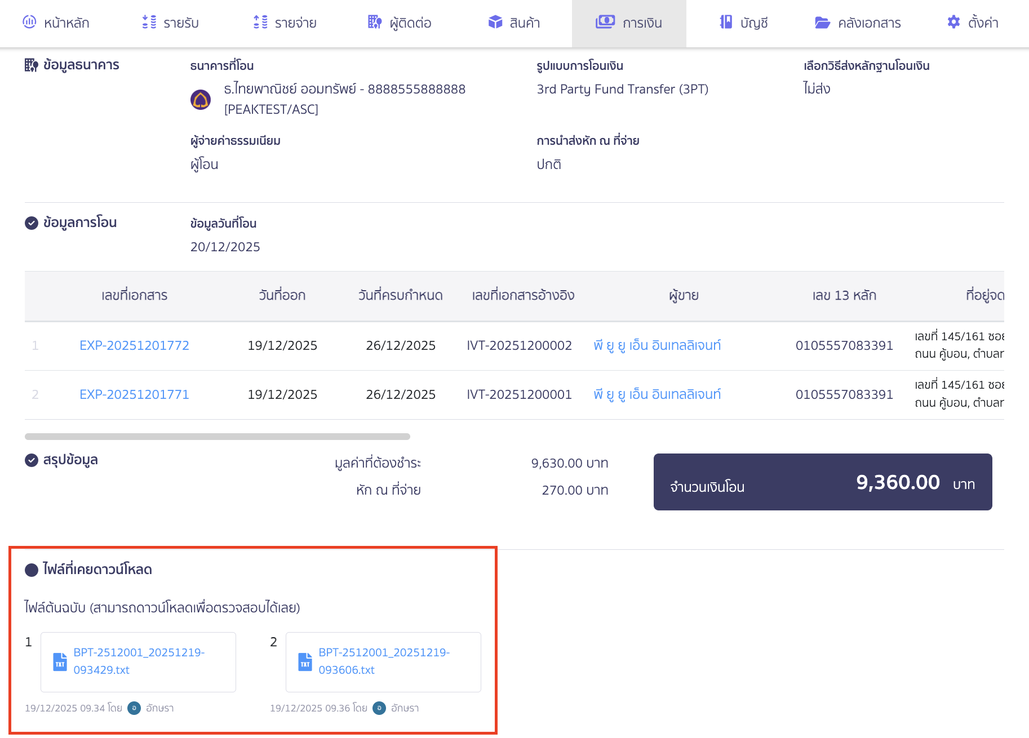
Task: Open document EXP-20251201772
Action: [x=134, y=345]
